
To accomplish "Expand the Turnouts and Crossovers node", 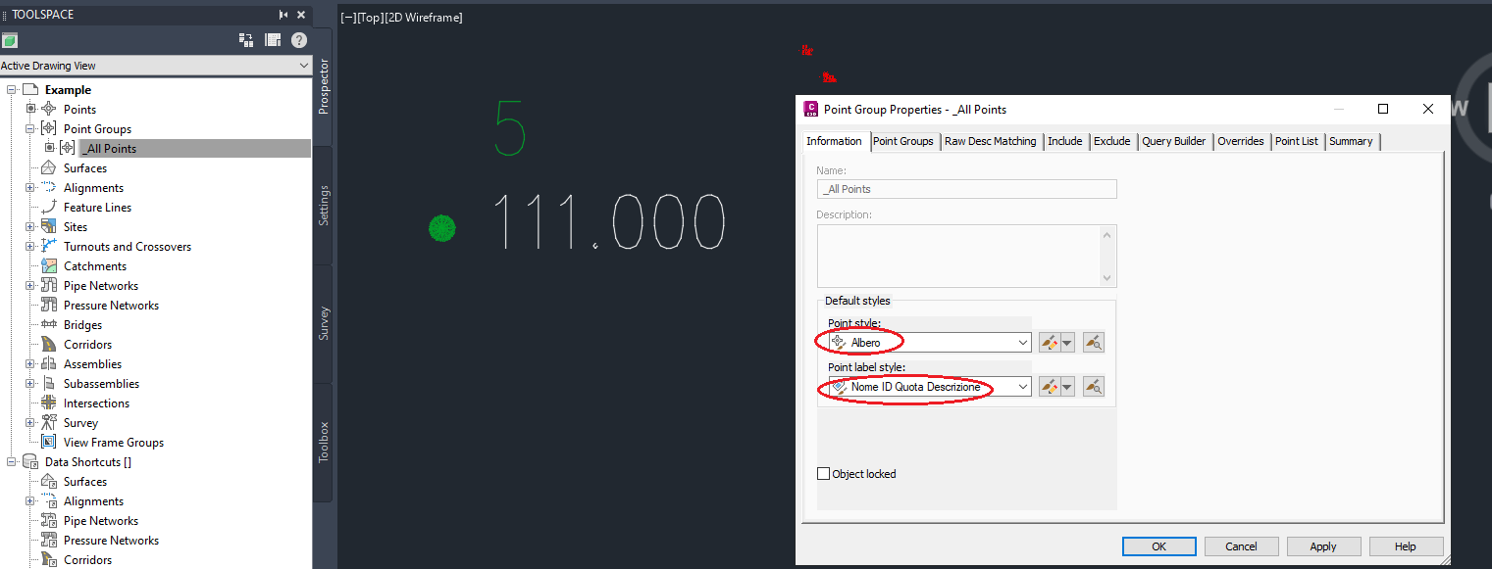I will [30, 246].
